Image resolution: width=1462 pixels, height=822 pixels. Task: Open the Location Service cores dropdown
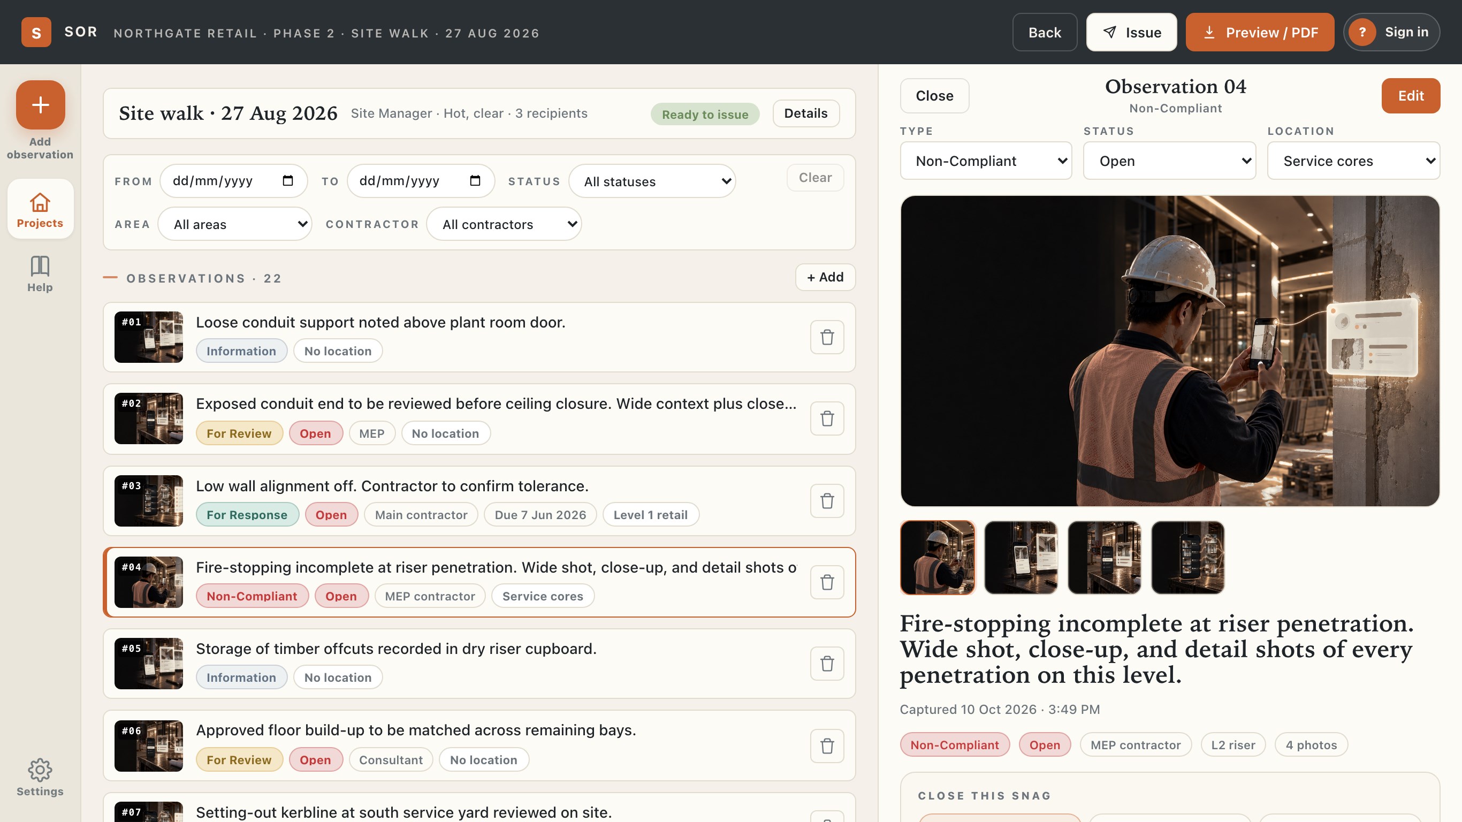(x=1353, y=161)
